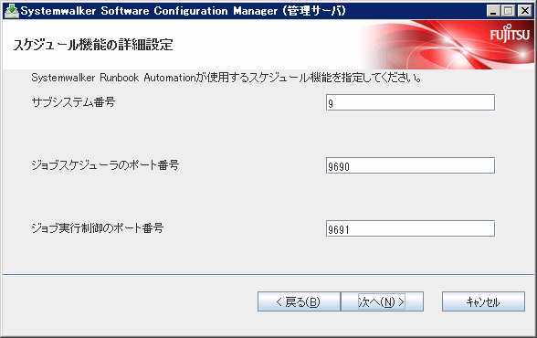The width and height of the screenshot is (537, 338).
Task: Minimize the Configuration Manager setup window
Action: 493,11
